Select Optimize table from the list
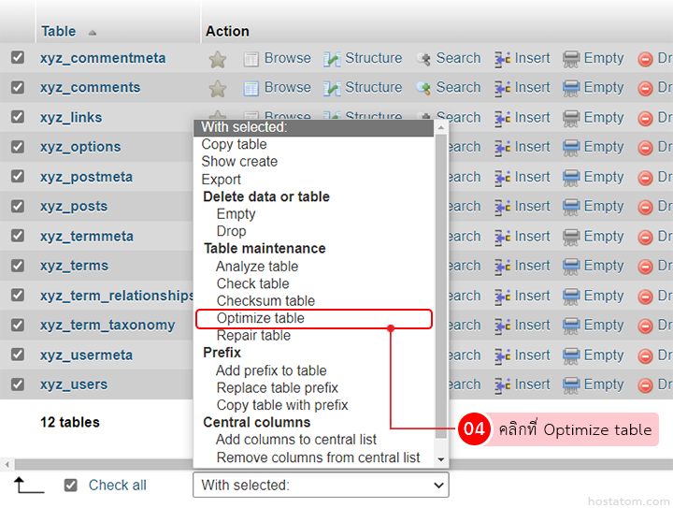The width and height of the screenshot is (673, 508). click(x=261, y=319)
